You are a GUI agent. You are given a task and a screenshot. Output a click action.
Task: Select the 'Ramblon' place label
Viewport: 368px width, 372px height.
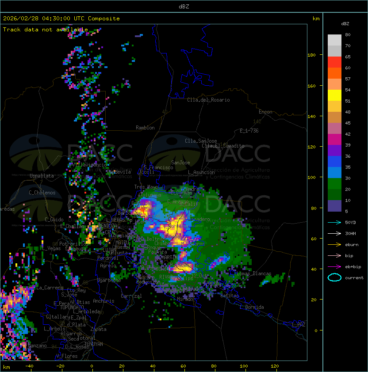[145, 128]
